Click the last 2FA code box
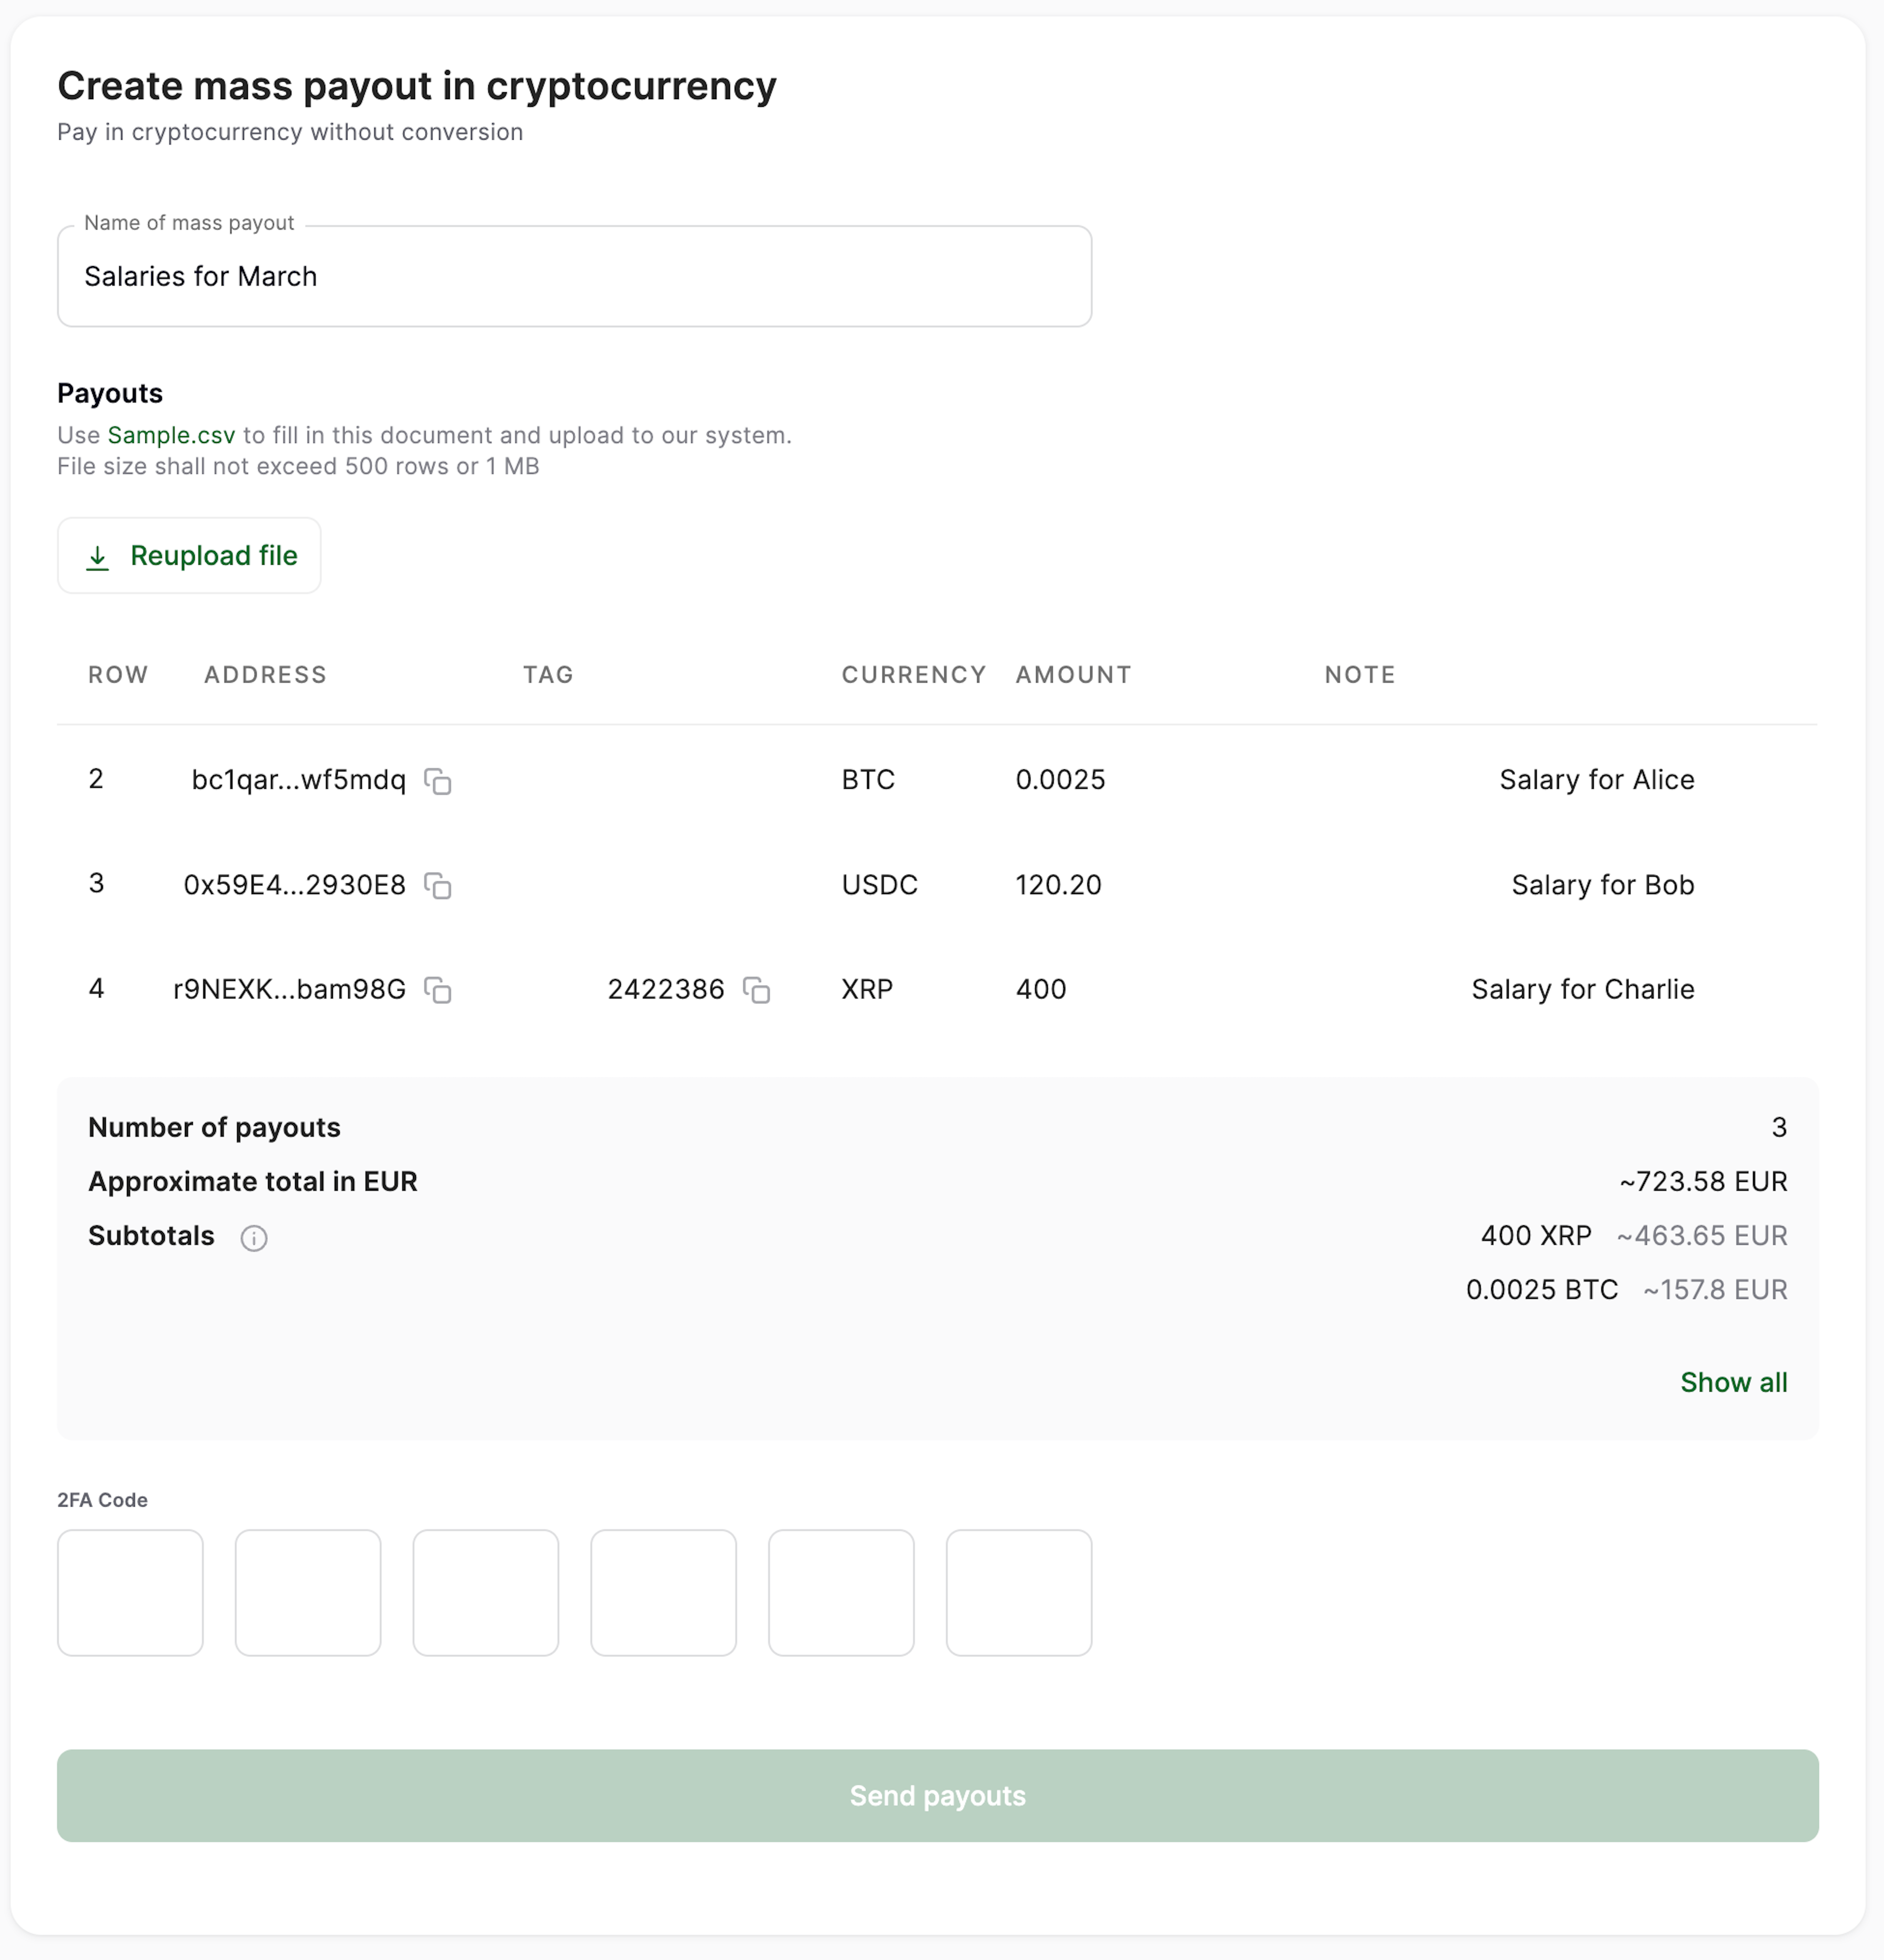 [x=1019, y=1592]
